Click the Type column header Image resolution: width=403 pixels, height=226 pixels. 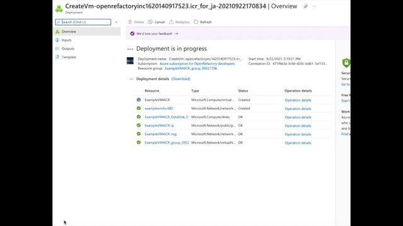coord(195,90)
